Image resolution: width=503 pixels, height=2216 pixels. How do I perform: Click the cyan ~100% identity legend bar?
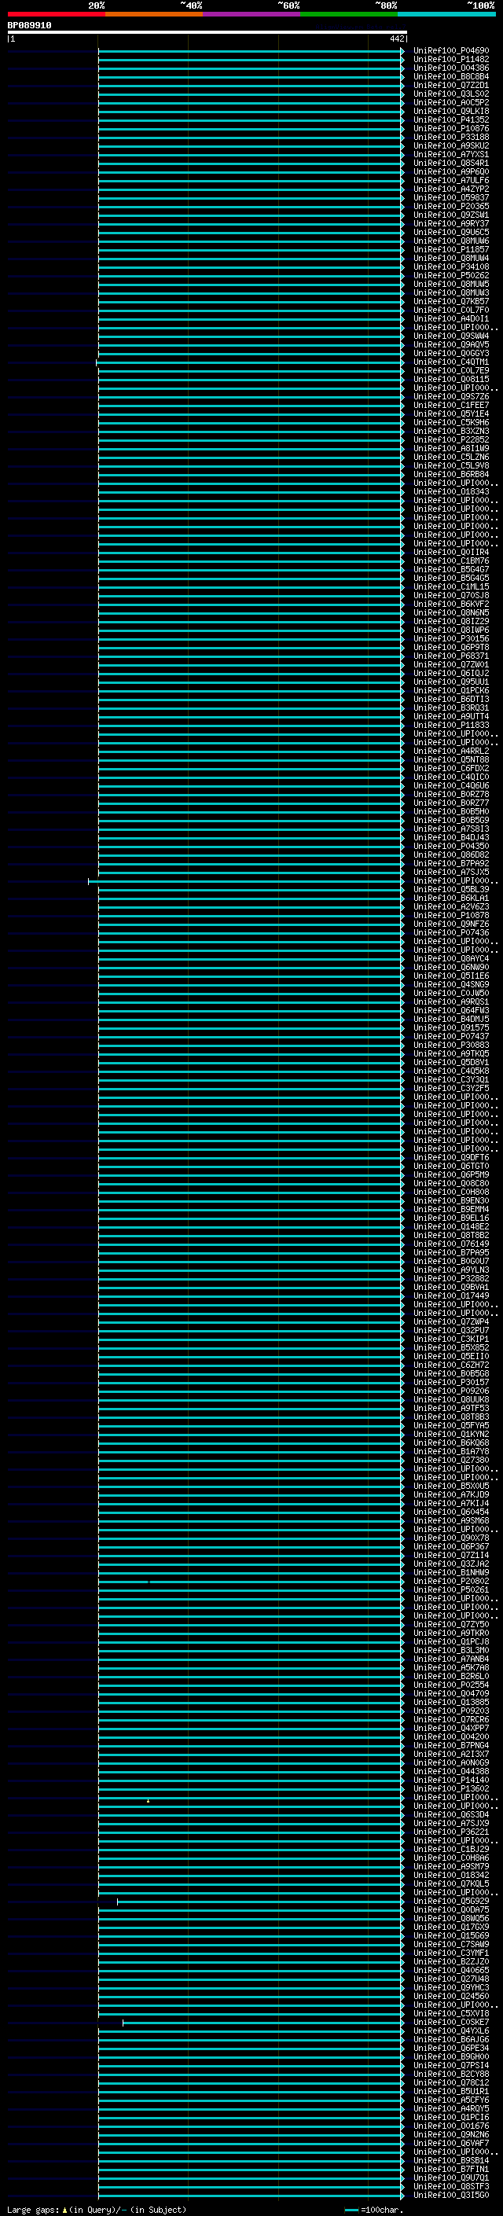click(x=446, y=14)
